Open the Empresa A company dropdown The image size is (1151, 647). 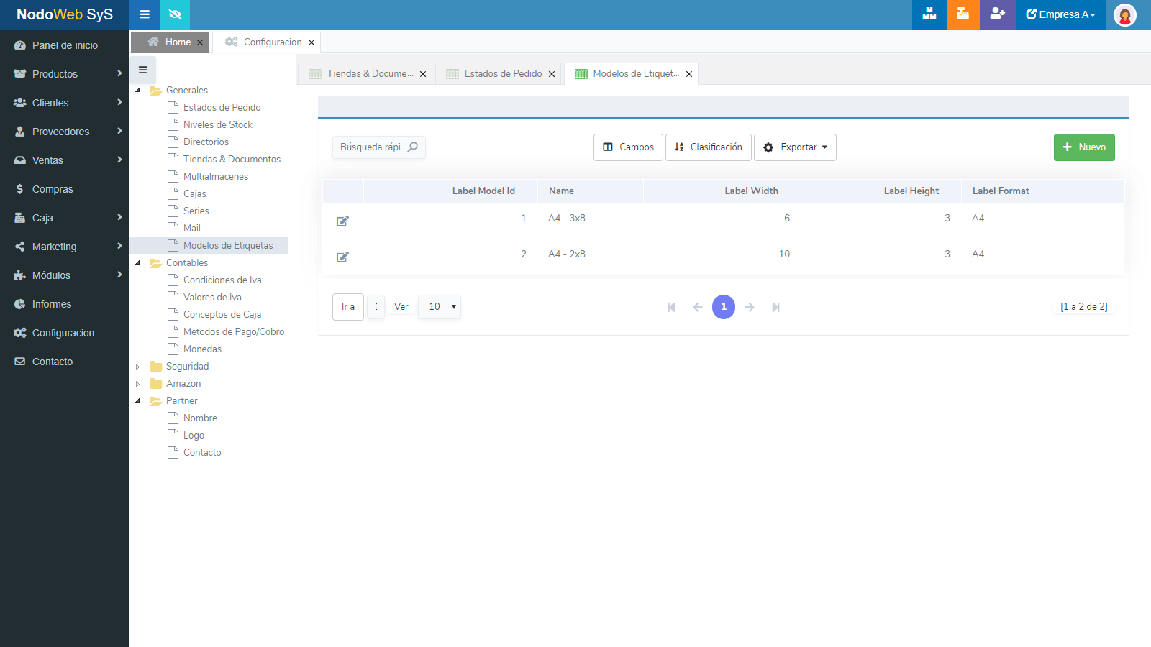[1060, 14]
